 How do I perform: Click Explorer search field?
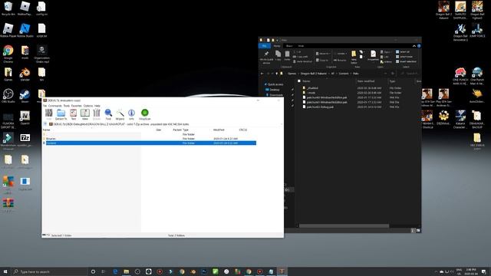[x=410, y=74]
